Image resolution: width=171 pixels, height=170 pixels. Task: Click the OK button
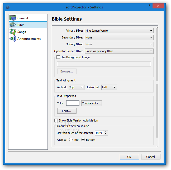(129, 157)
